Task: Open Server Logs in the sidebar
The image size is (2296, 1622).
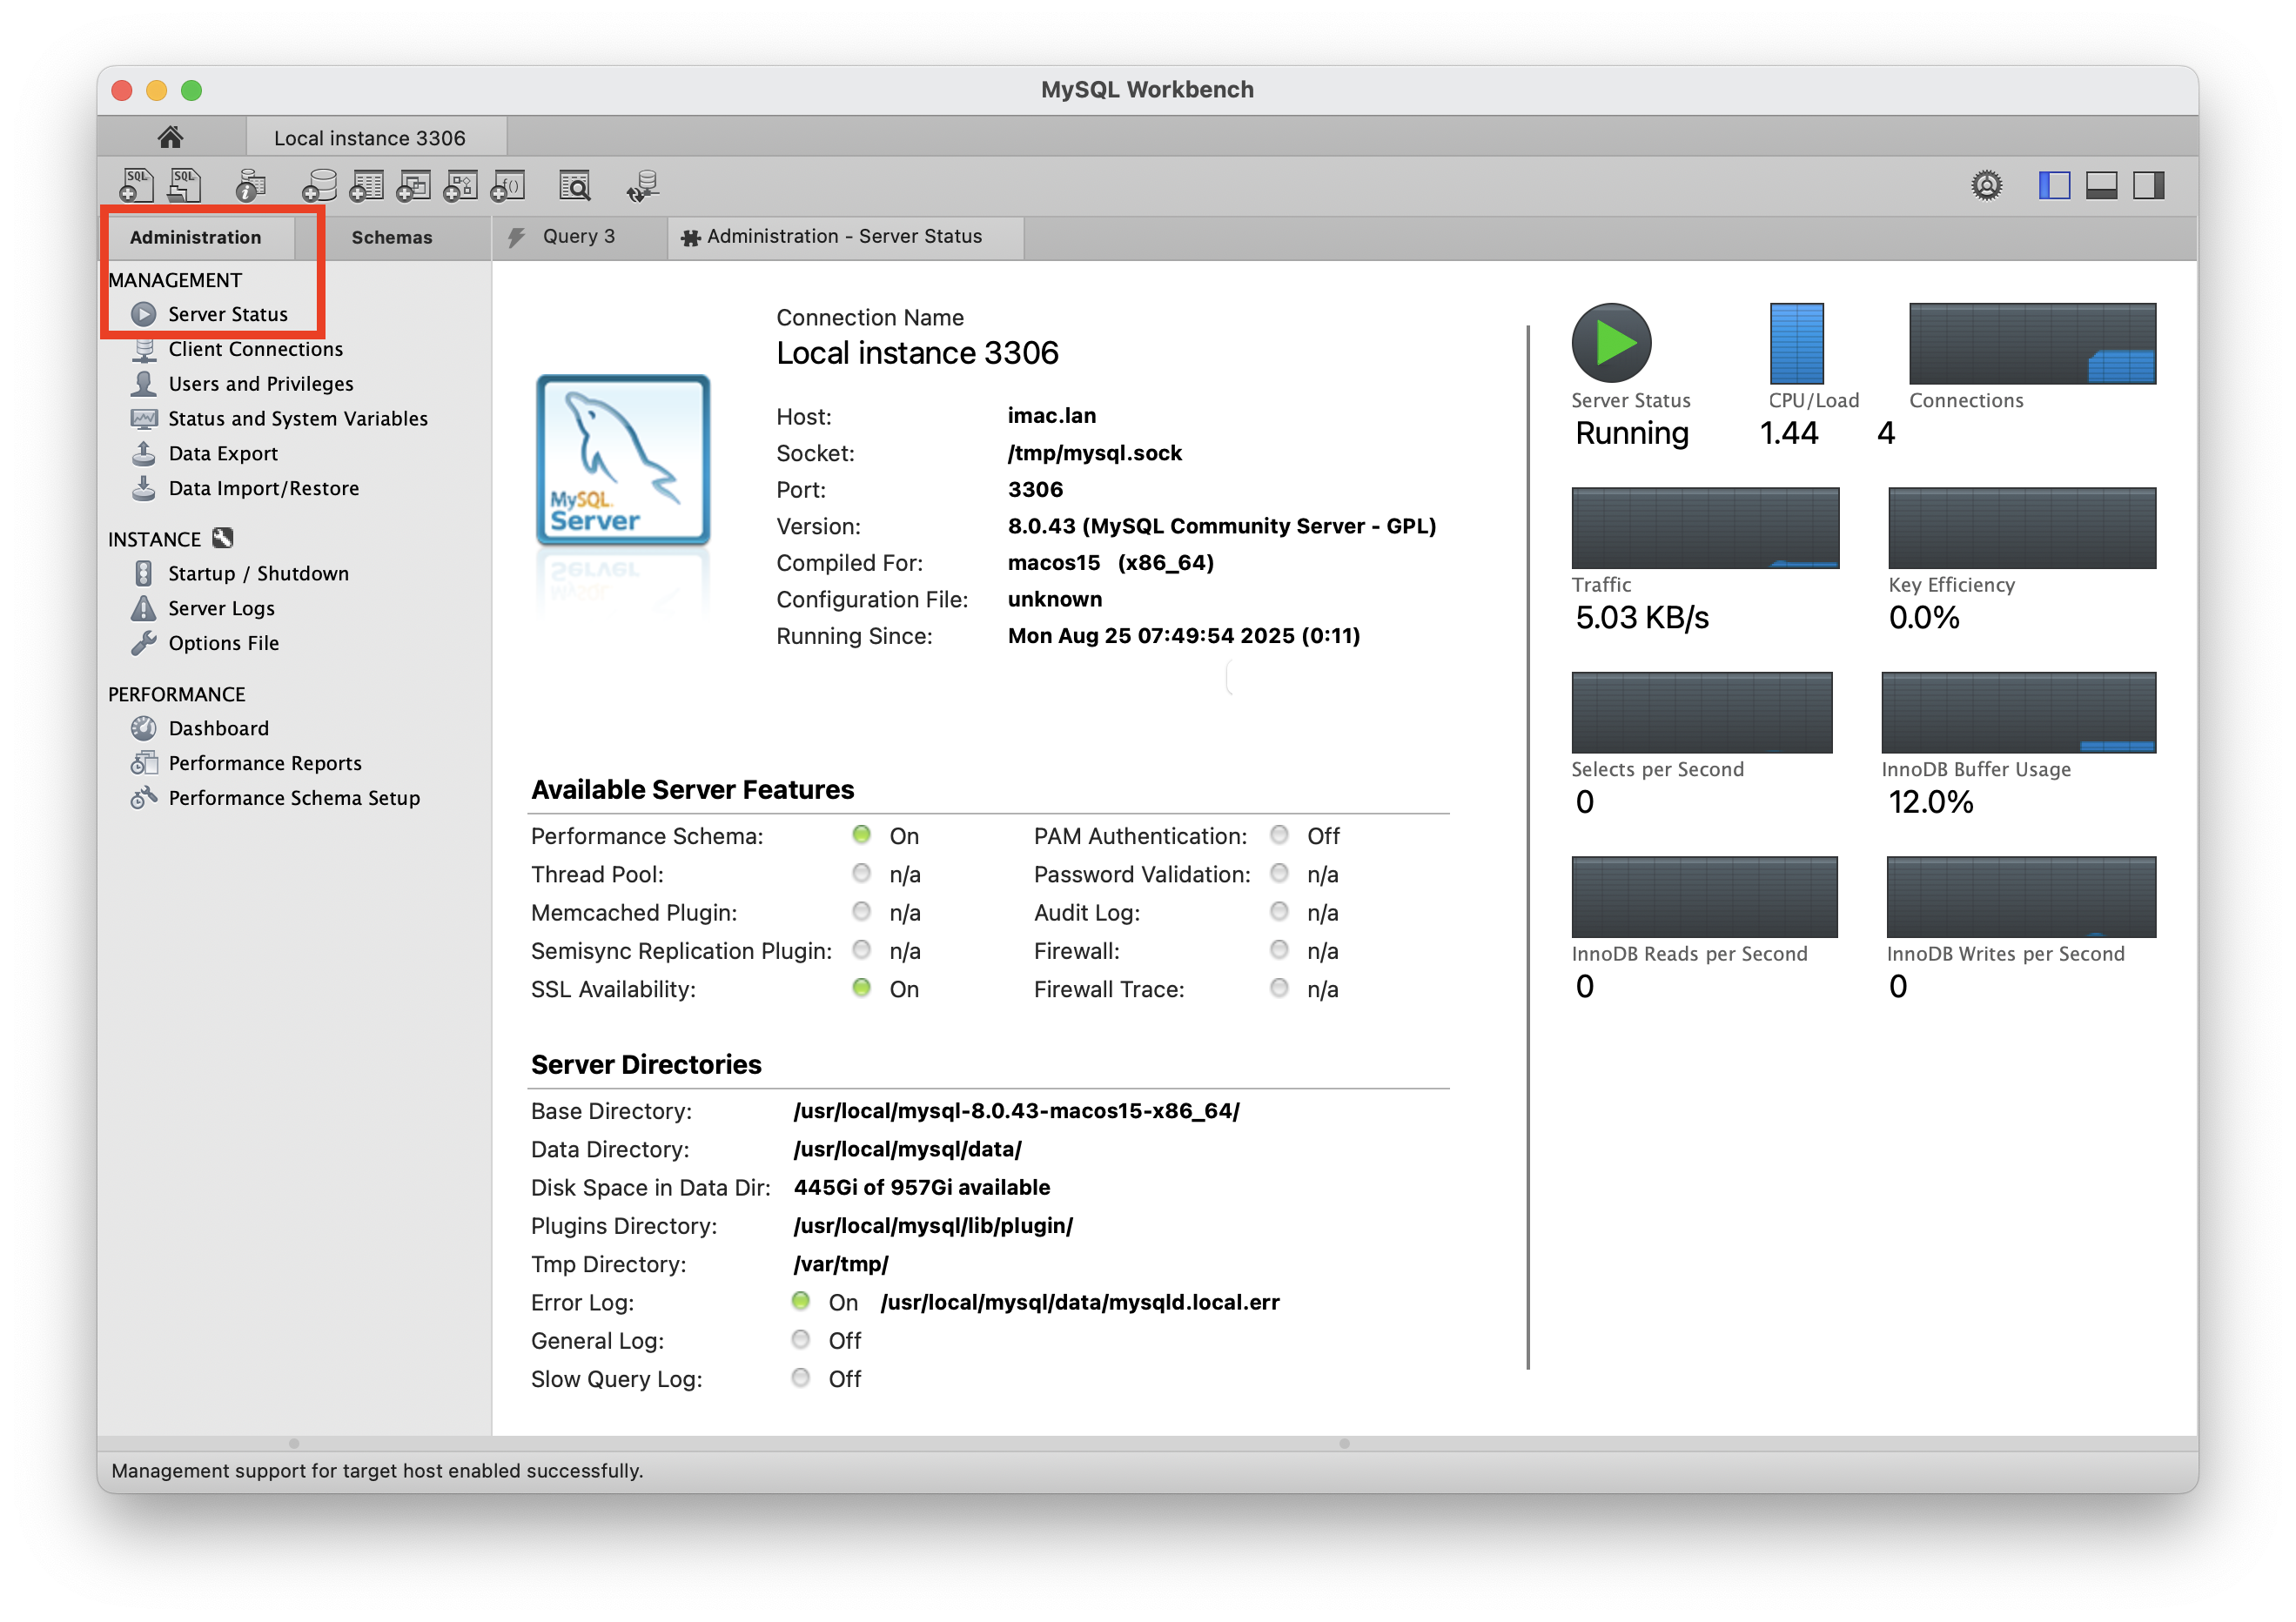Action: coord(221,609)
